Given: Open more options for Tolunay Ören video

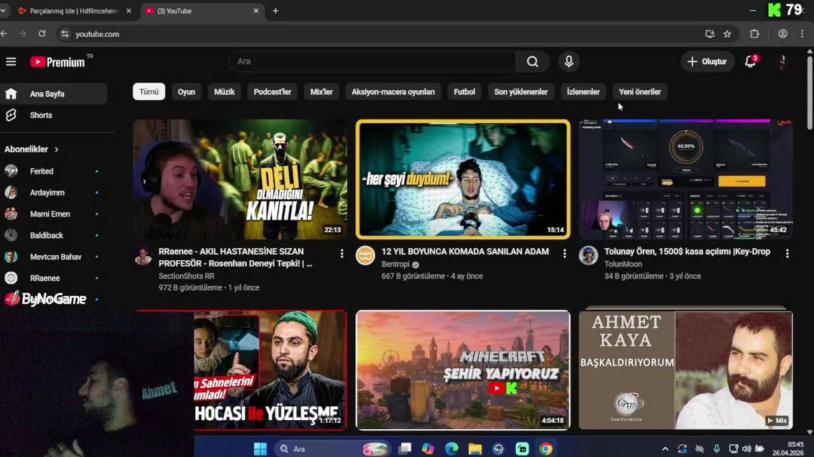Looking at the screenshot, I should [787, 254].
